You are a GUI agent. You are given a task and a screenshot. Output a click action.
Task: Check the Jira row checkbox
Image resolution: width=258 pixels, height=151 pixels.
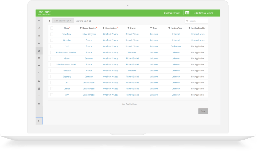52,83
